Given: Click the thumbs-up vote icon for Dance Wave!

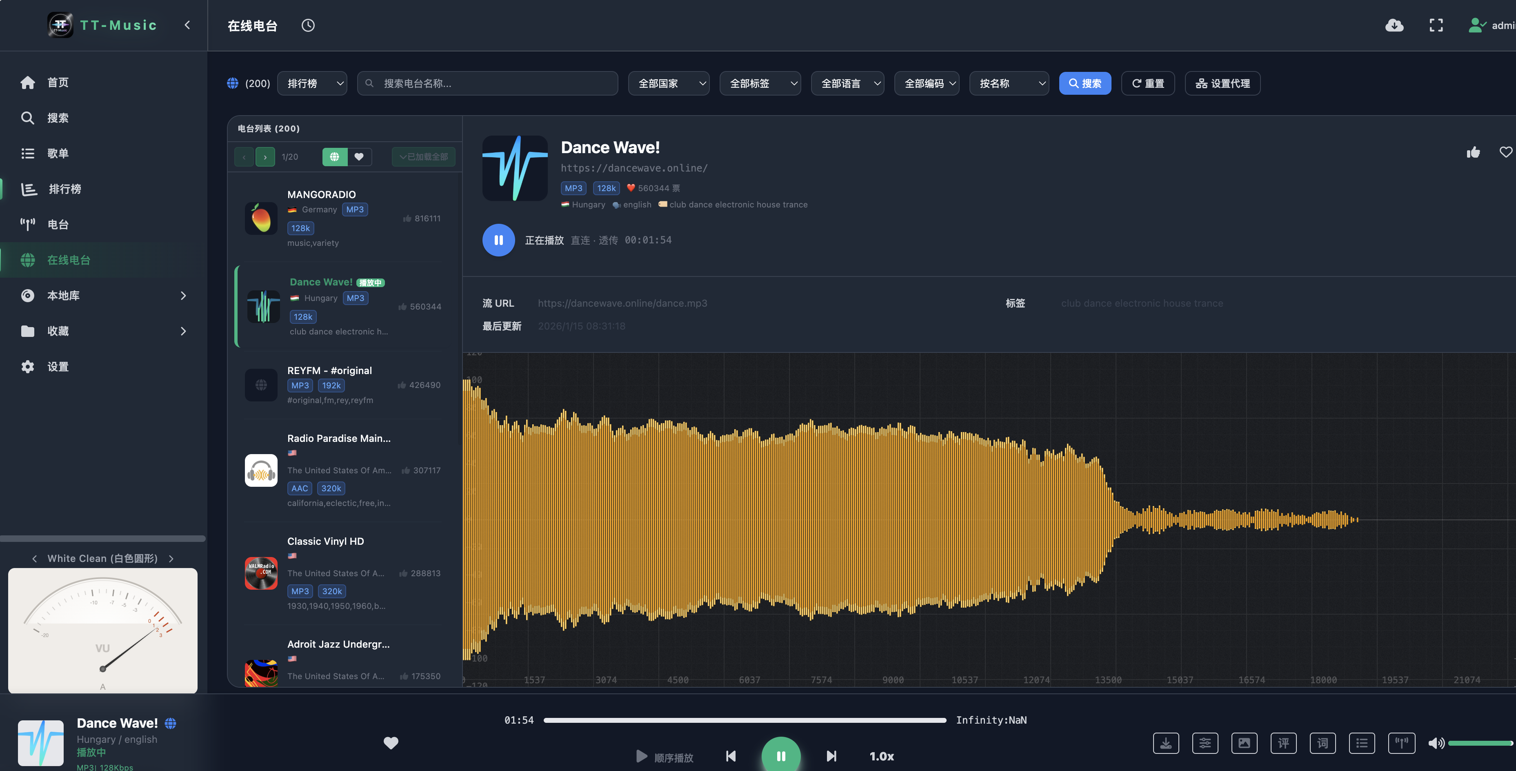Looking at the screenshot, I should [x=1473, y=152].
